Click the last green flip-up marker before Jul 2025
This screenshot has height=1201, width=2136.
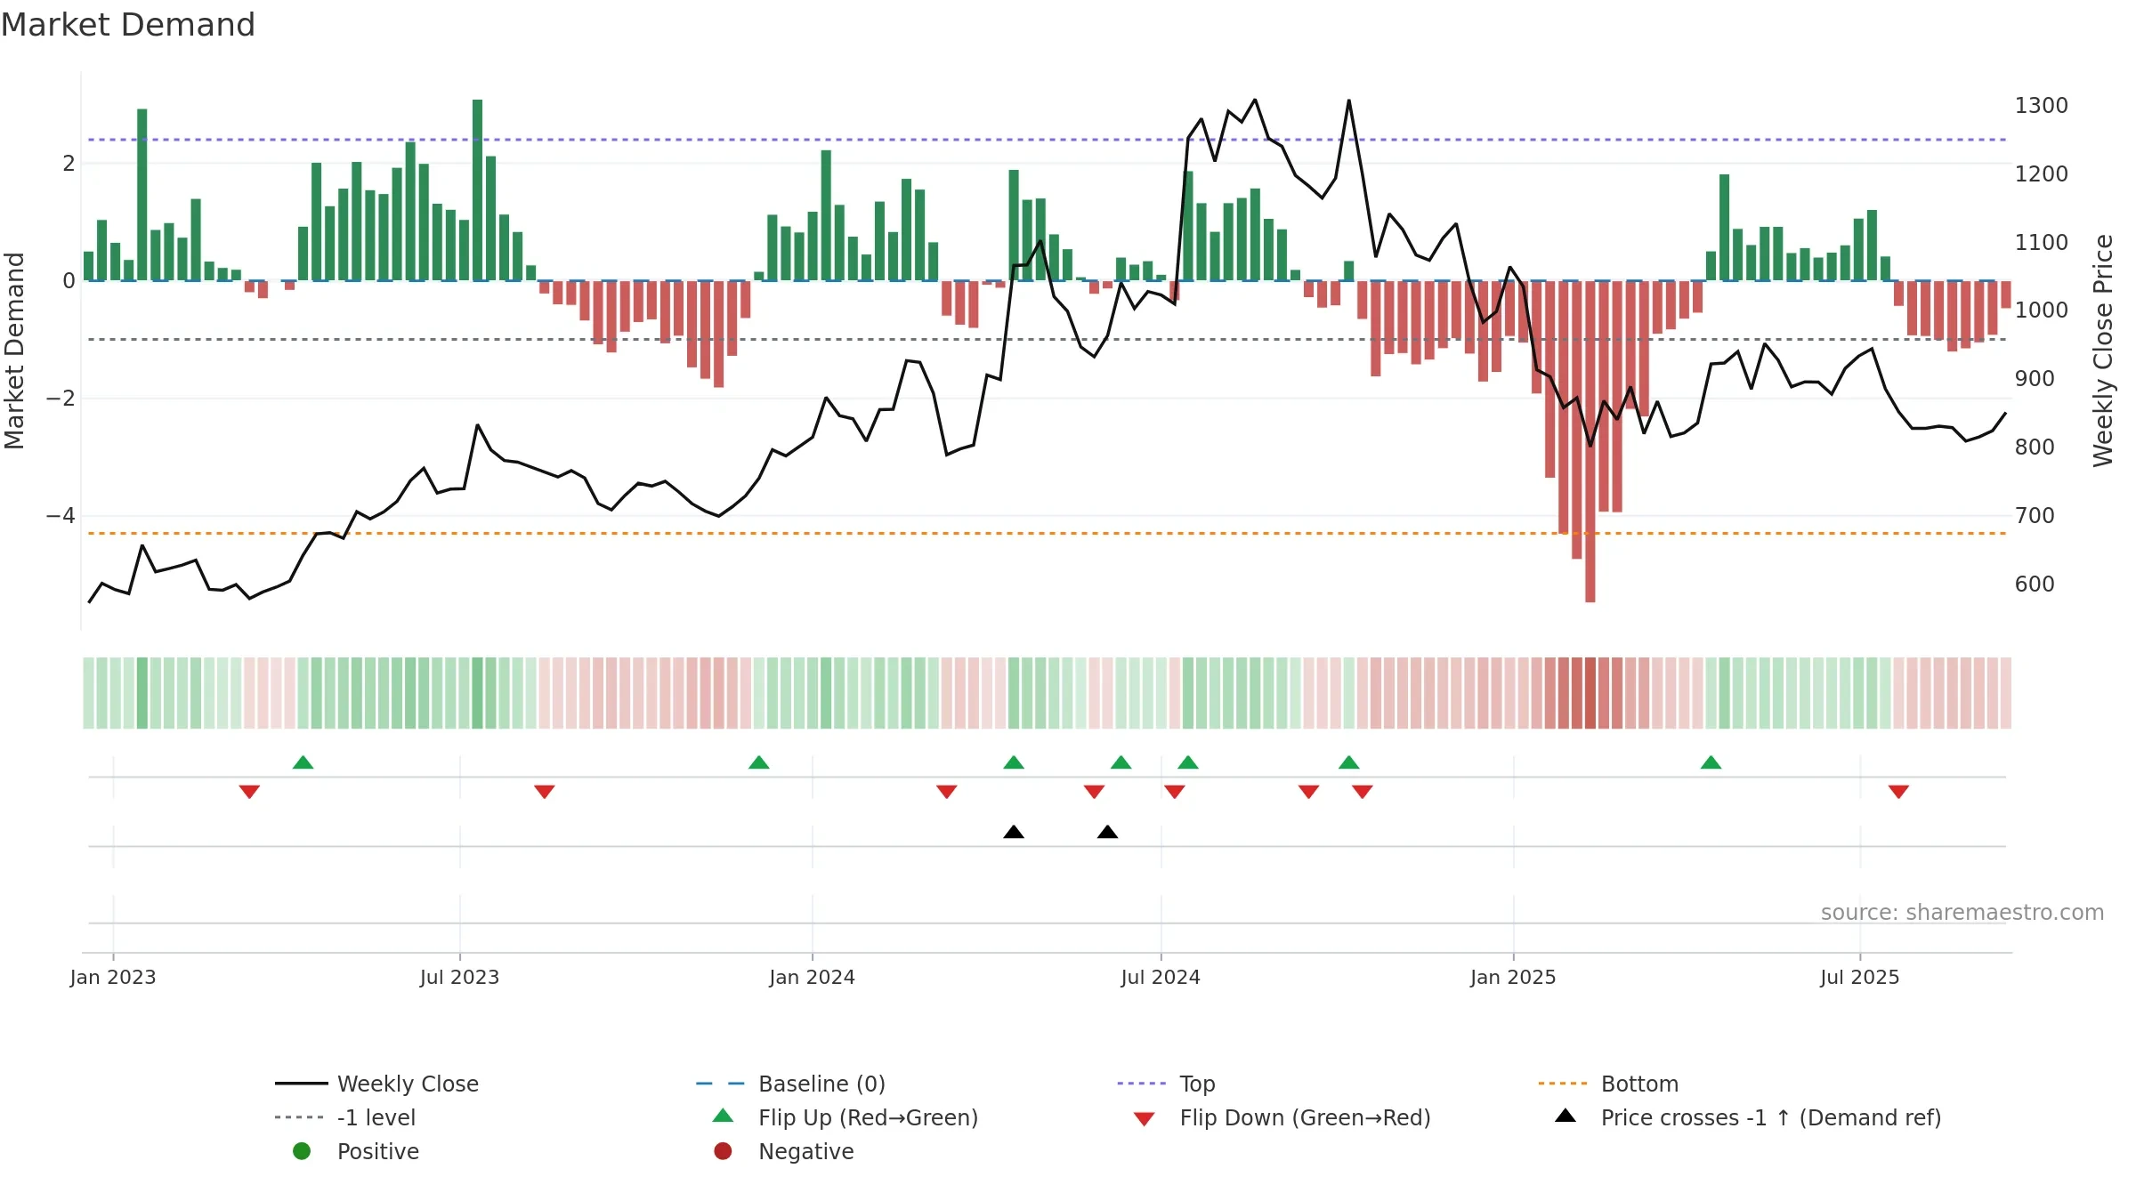point(1711,762)
